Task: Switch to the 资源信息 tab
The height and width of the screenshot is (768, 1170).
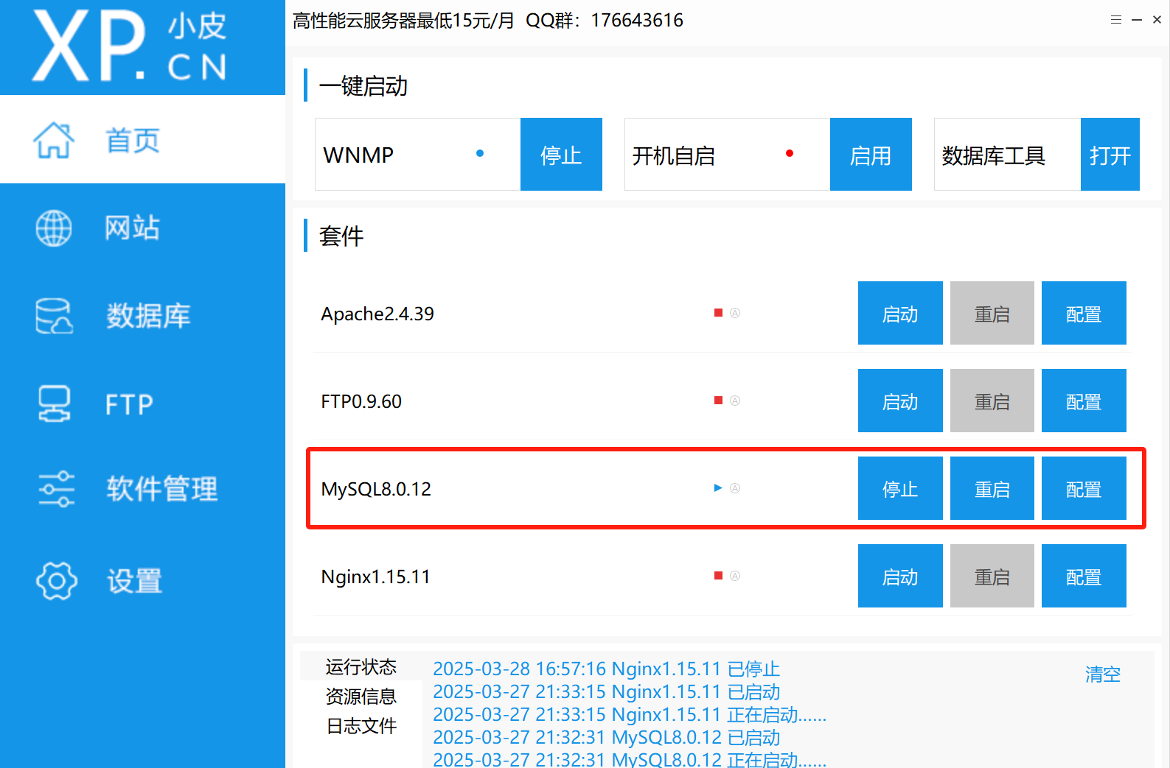Action: [x=361, y=697]
